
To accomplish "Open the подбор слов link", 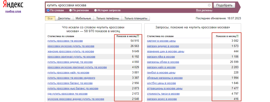I will [13, 12].
